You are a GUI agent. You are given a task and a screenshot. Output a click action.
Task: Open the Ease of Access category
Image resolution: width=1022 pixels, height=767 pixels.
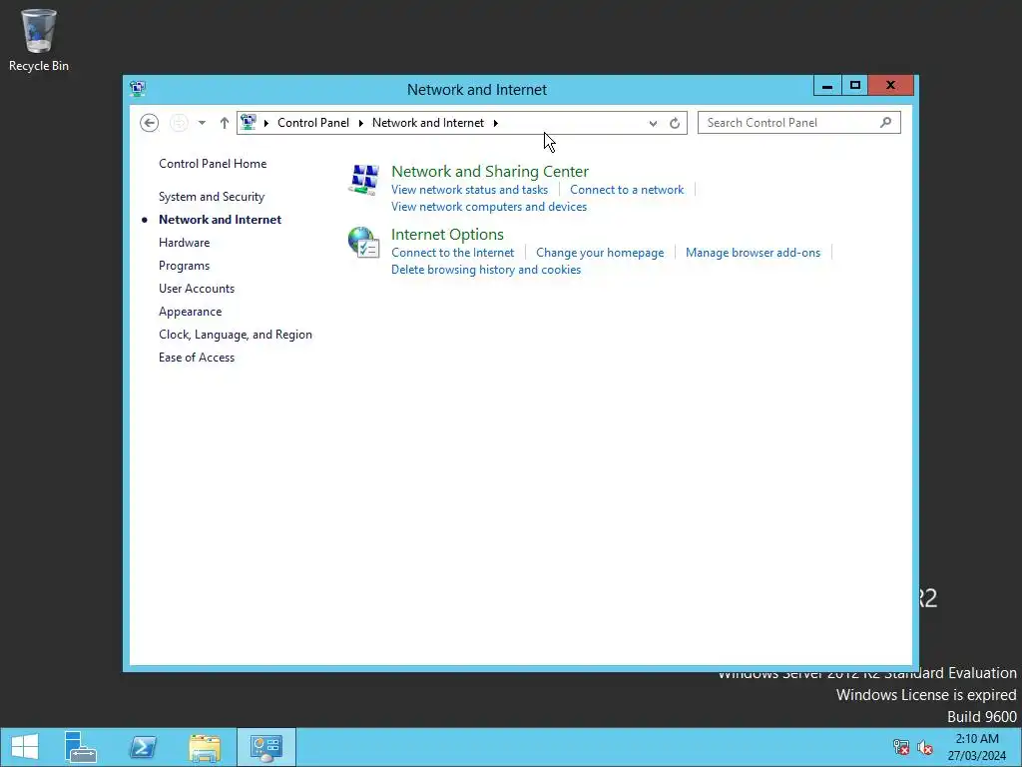click(x=197, y=358)
